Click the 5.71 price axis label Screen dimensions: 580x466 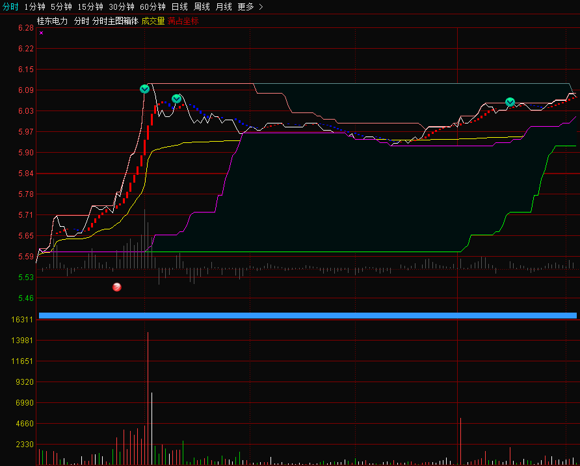26,215
